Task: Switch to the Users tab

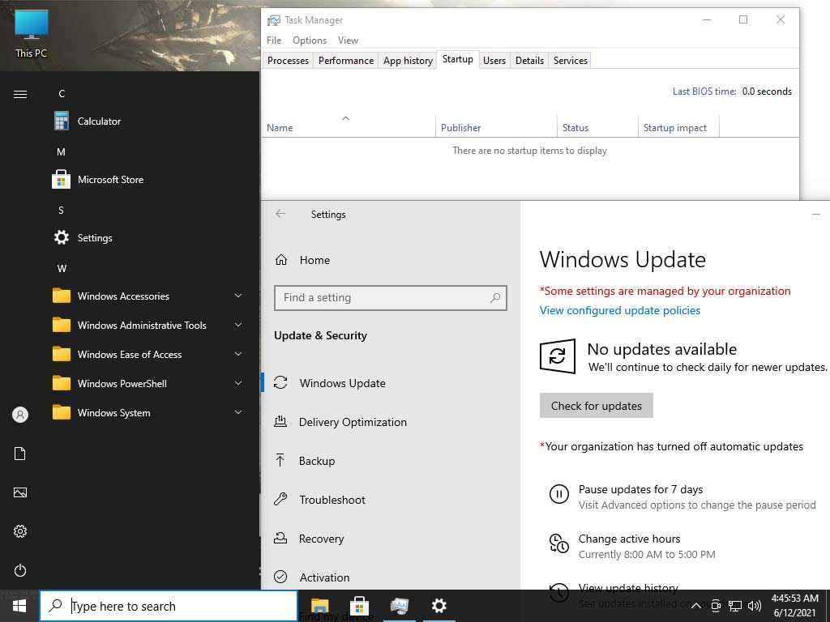Action: 494,60
